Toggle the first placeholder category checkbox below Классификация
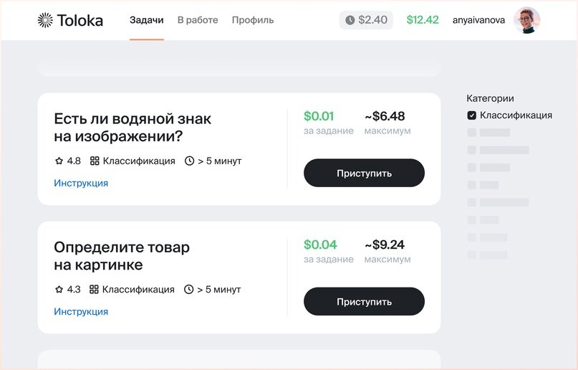Viewport: 578px width, 370px height. click(x=471, y=133)
